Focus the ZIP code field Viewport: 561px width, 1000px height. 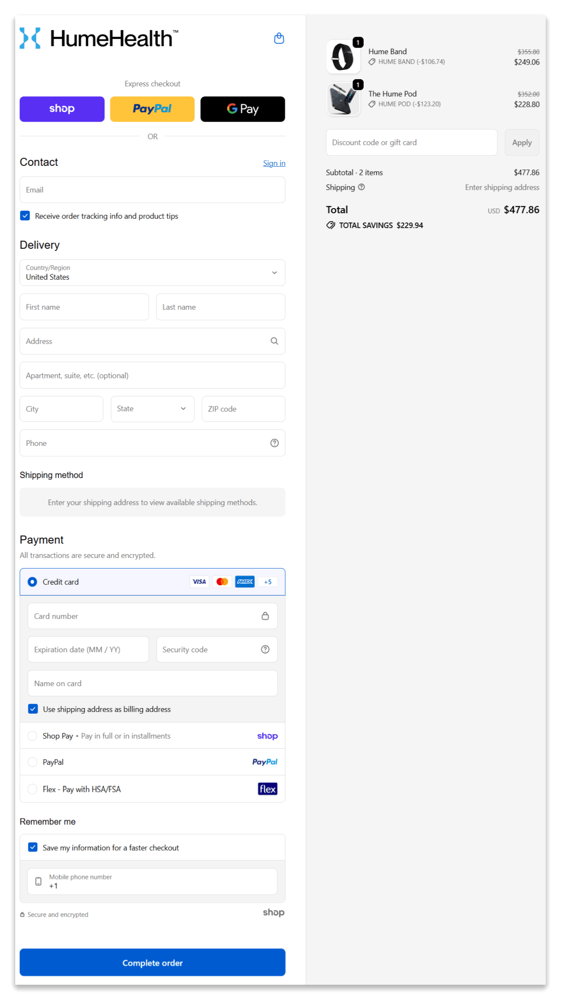tap(244, 409)
